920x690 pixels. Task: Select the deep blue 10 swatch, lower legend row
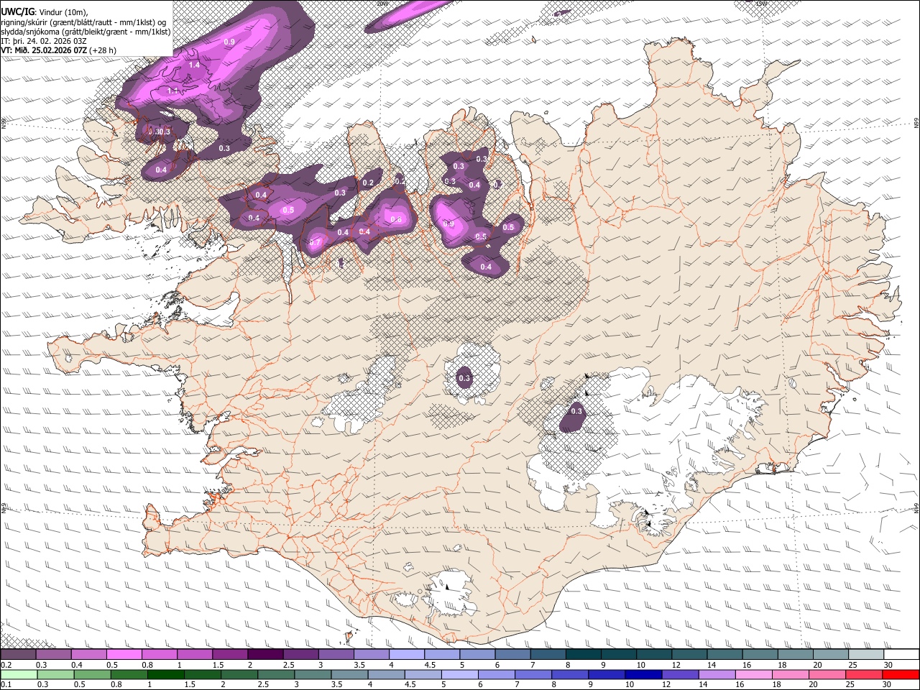tap(643, 674)
